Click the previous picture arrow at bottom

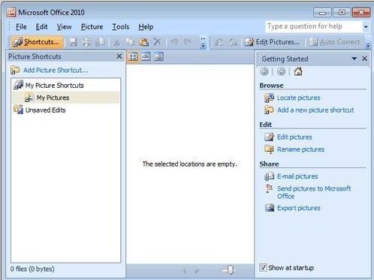coord(184,270)
